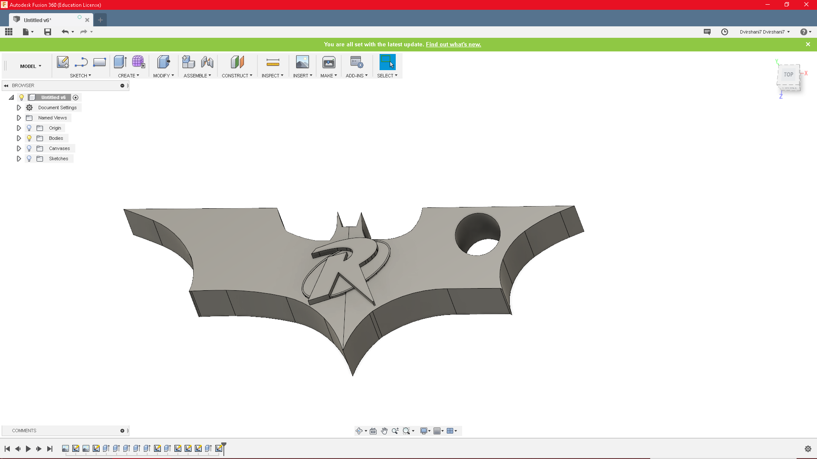Open the Display Settings dropdown
817x459 pixels.
click(x=426, y=431)
